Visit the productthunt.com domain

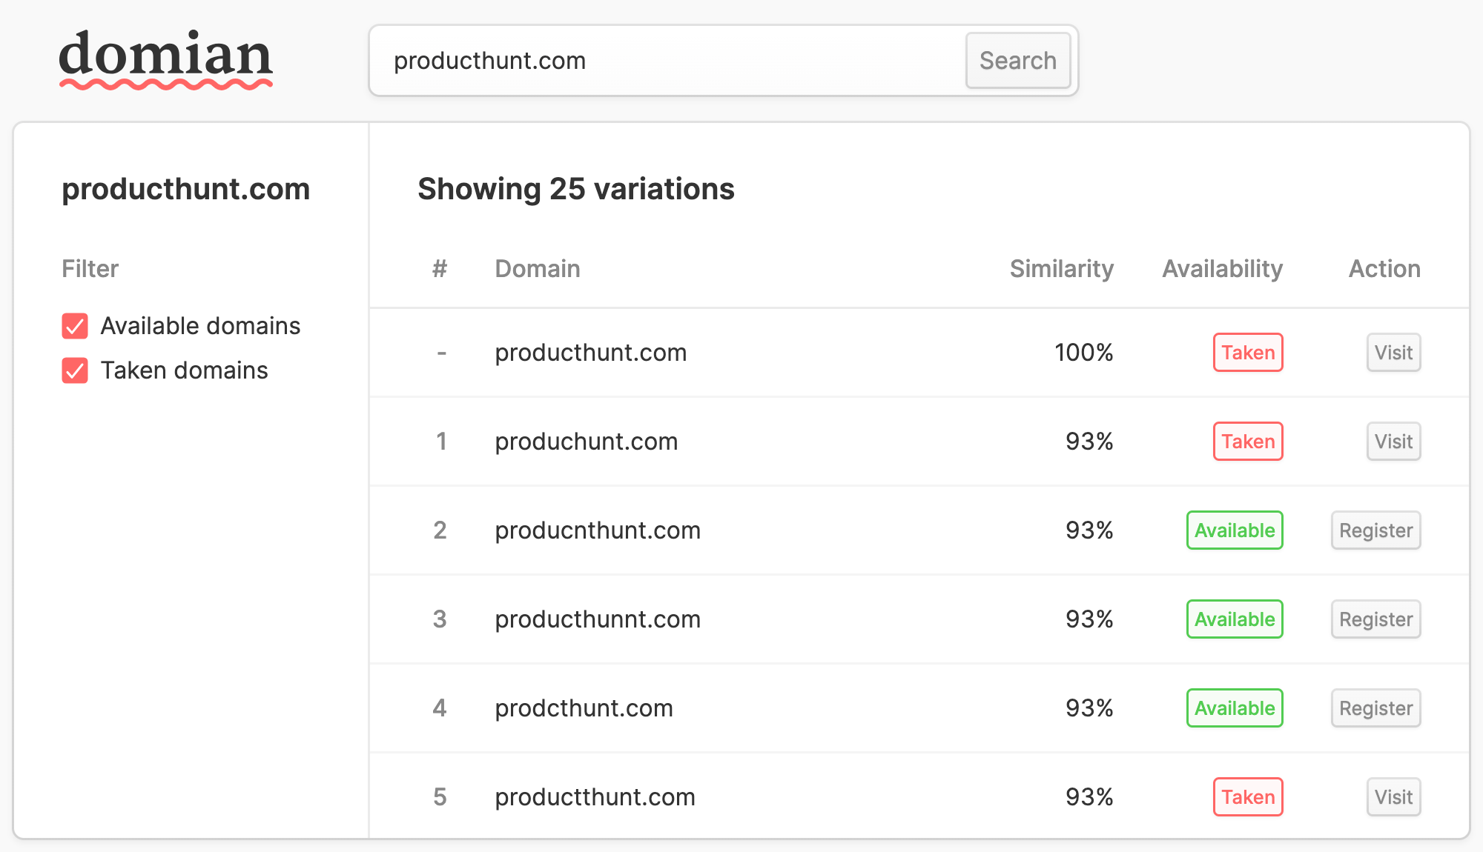click(x=1393, y=797)
